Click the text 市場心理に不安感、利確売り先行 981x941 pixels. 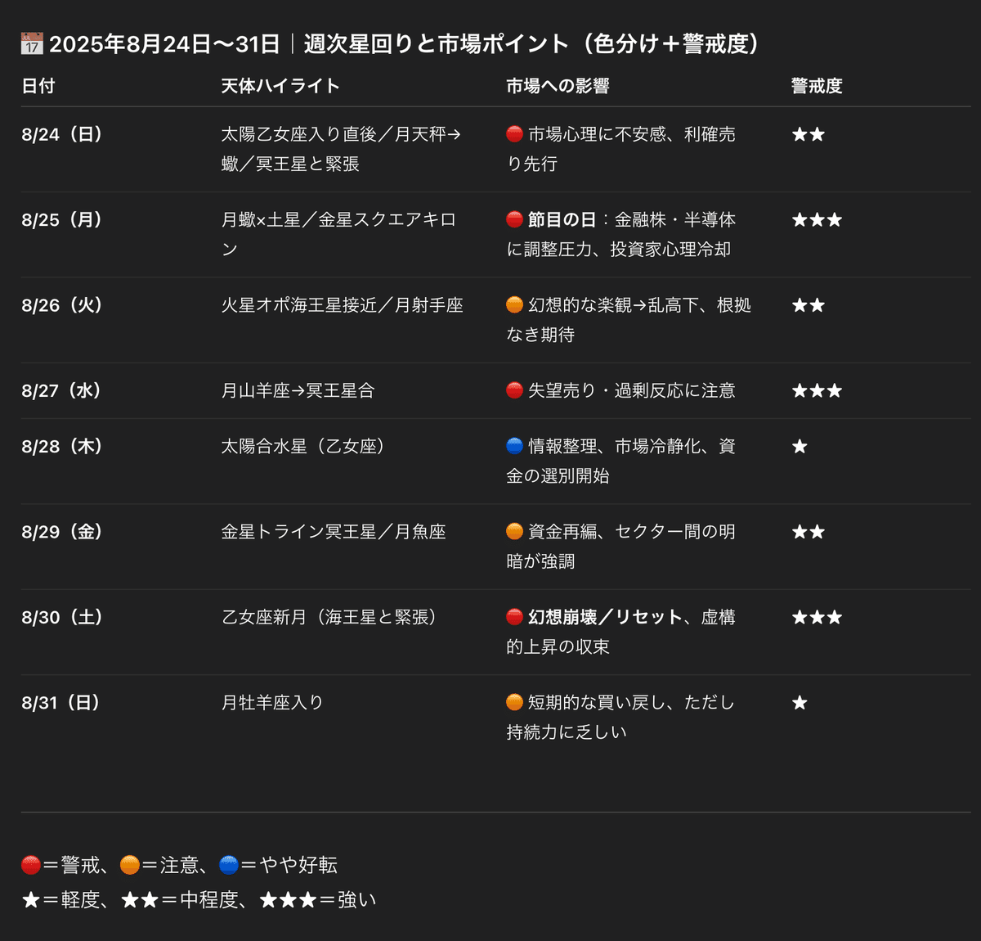point(621,149)
